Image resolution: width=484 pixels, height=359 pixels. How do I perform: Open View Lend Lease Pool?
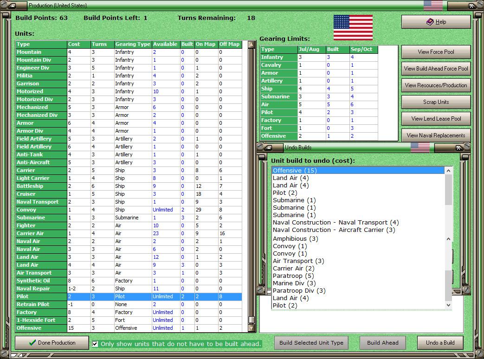[436, 118]
